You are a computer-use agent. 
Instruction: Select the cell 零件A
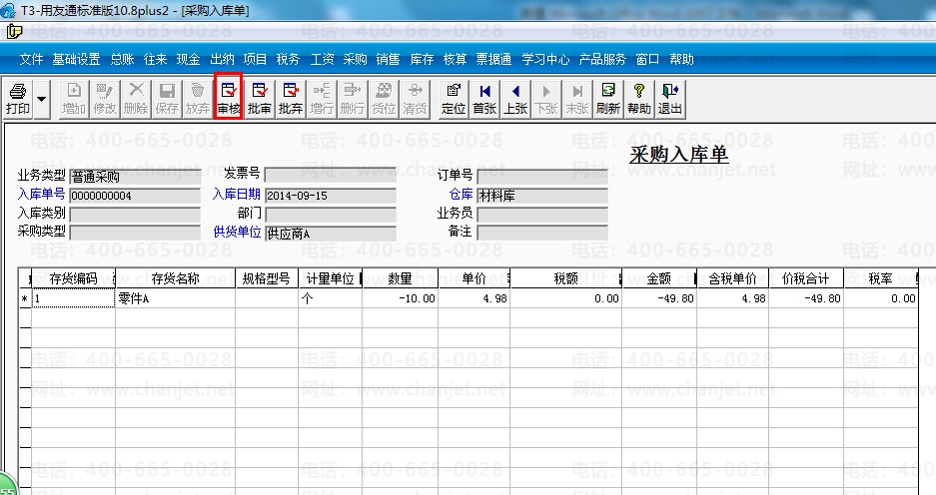tap(176, 298)
